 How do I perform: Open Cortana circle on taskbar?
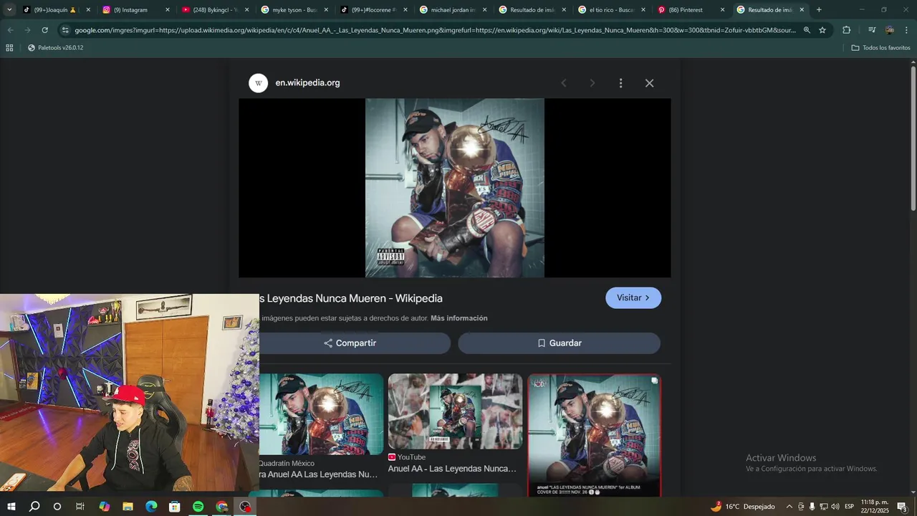click(57, 507)
